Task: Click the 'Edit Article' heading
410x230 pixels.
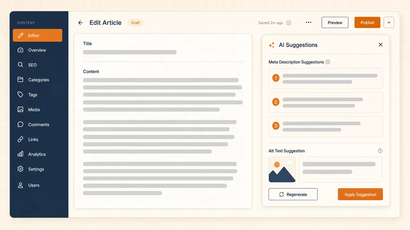Action: (105, 23)
